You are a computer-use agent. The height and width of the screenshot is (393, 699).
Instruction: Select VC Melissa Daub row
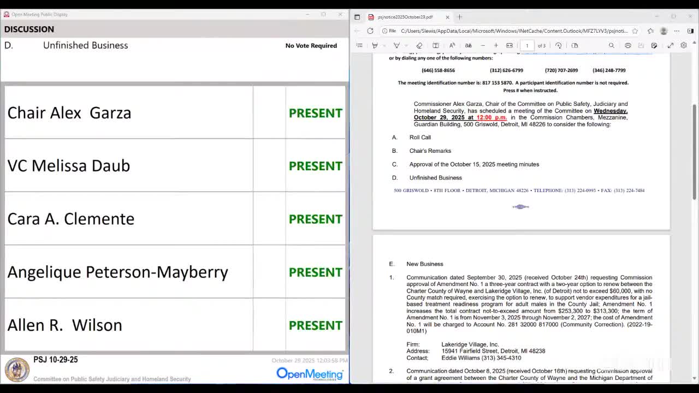(175, 165)
